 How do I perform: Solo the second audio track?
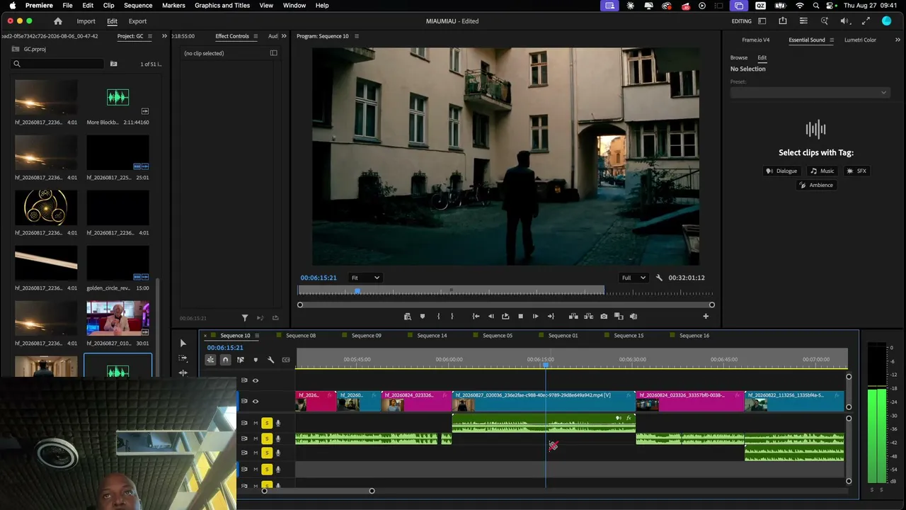tap(267, 438)
